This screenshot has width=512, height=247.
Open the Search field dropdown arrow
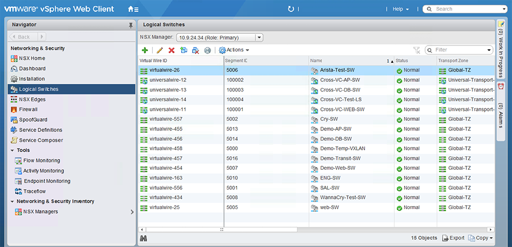pyautogui.click(x=505, y=9)
